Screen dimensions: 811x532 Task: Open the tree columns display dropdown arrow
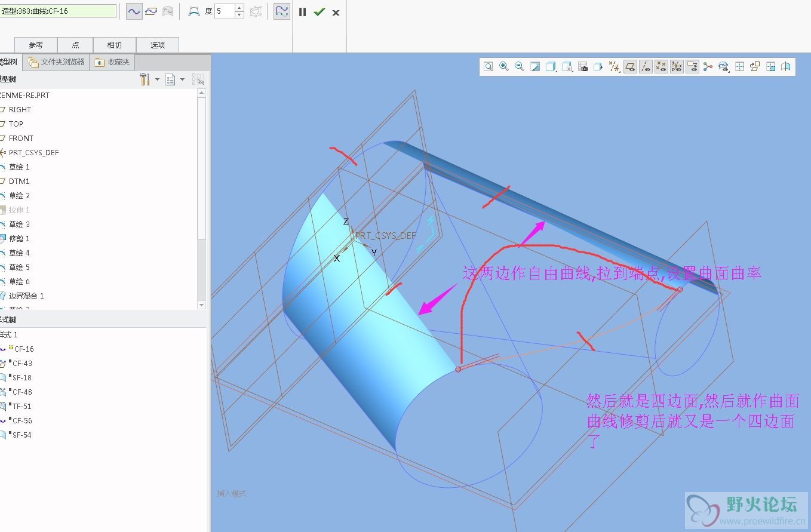coord(183,79)
